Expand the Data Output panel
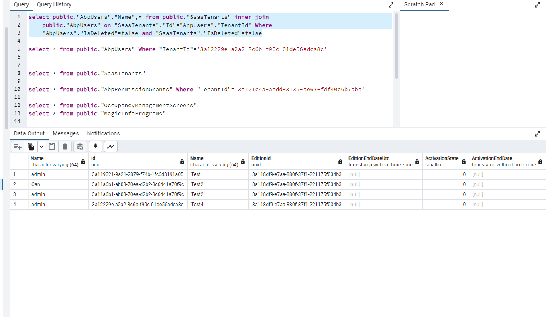The height and width of the screenshot is (317, 546). (538, 134)
